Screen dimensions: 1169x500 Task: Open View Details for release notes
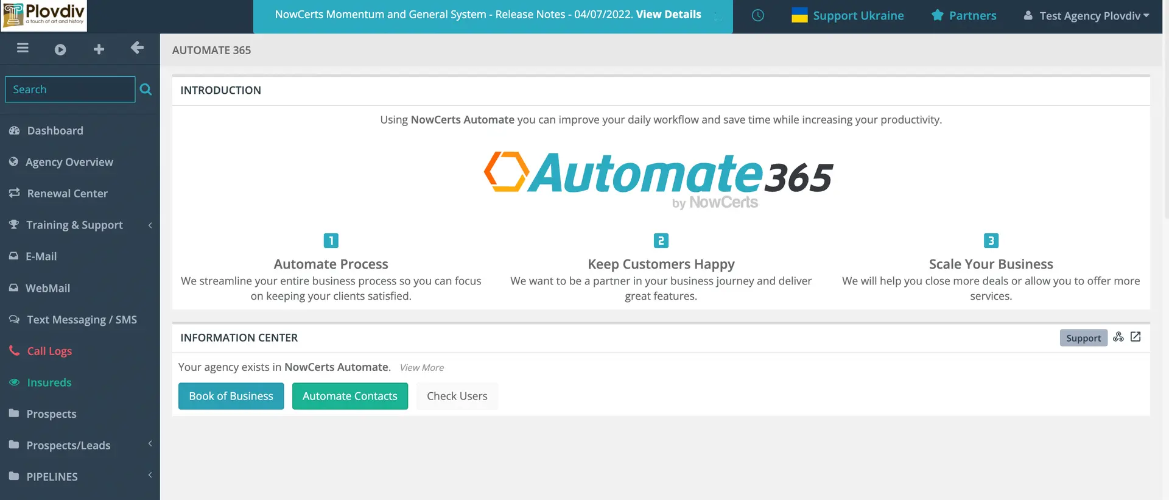pyautogui.click(x=669, y=15)
